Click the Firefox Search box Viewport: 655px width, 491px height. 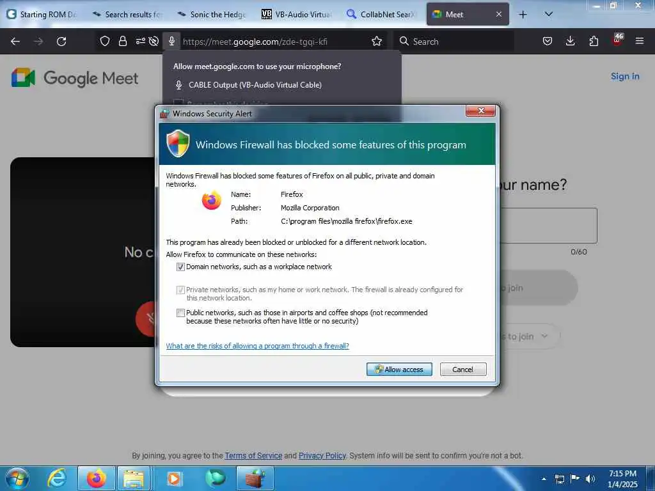[x=454, y=42]
